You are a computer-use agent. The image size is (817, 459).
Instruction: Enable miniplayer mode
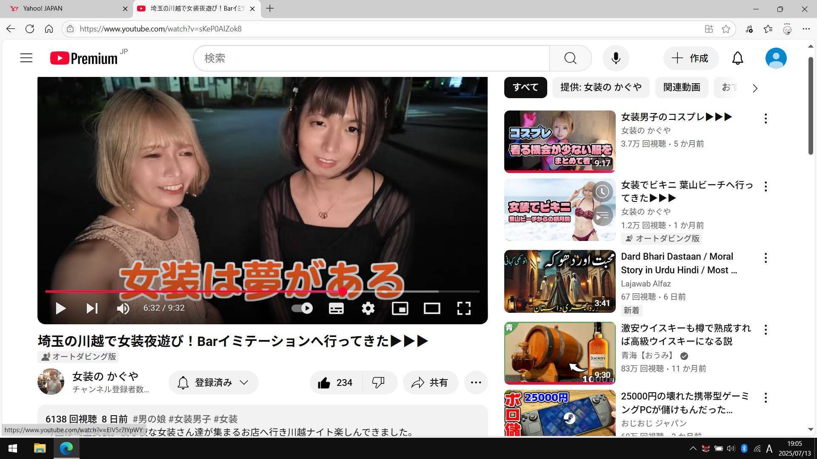pyautogui.click(x=400, y=308)
